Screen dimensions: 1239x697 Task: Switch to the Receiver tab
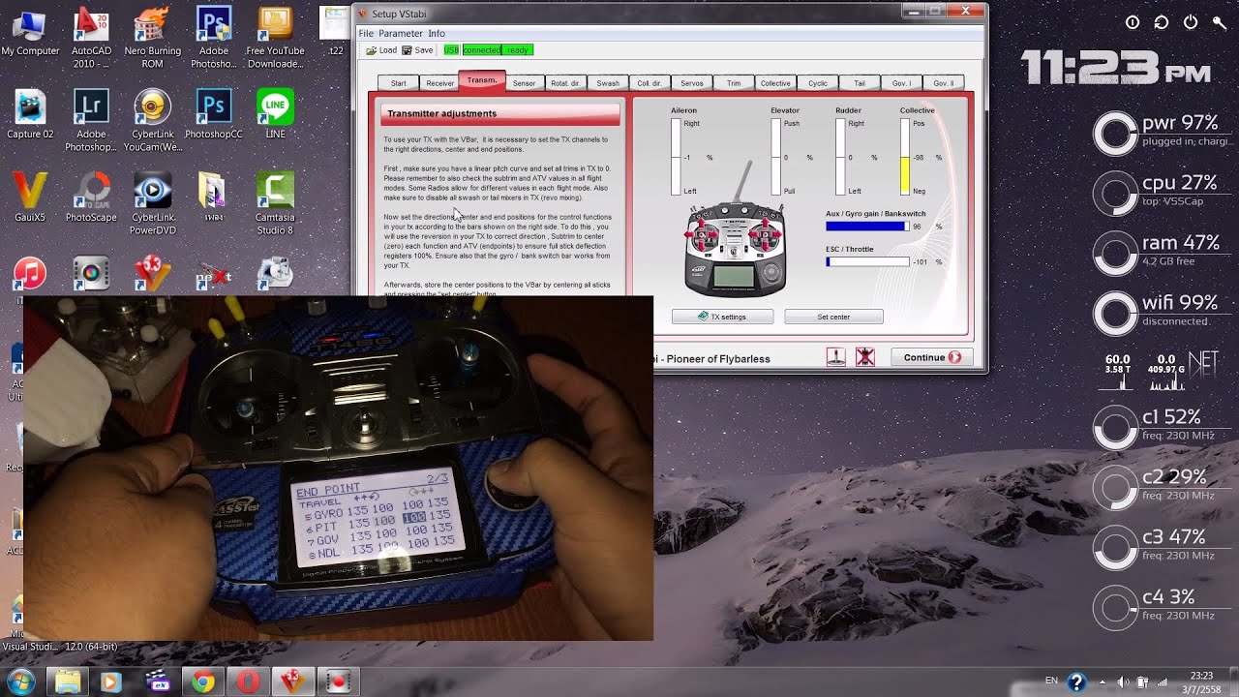(x=440, y=83)
